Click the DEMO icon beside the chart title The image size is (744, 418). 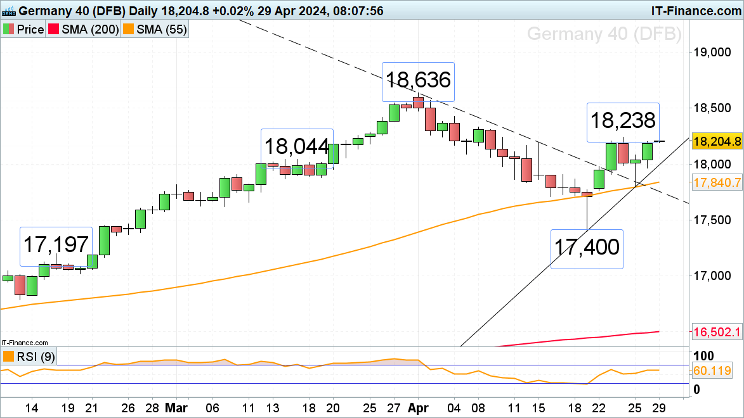click(x=9, y=11)
